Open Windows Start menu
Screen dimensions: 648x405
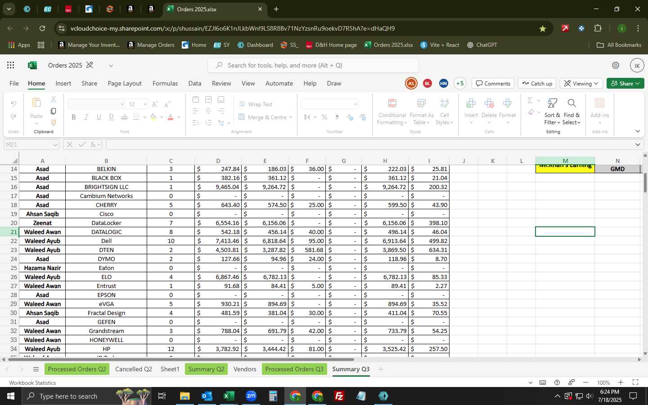(x=11, y=396)
